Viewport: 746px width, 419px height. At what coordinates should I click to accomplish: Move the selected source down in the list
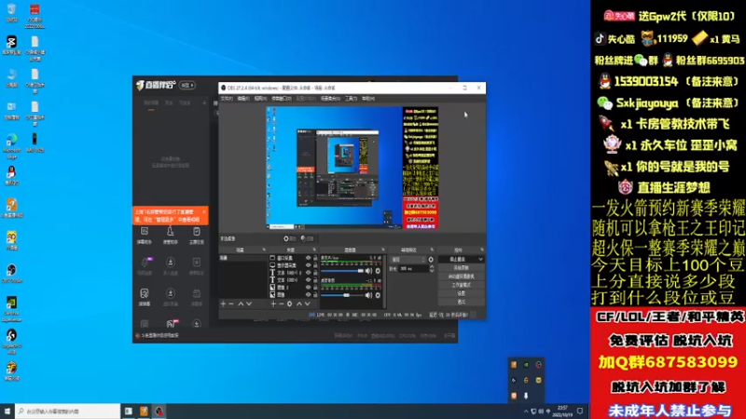click(x=308, y=304)
